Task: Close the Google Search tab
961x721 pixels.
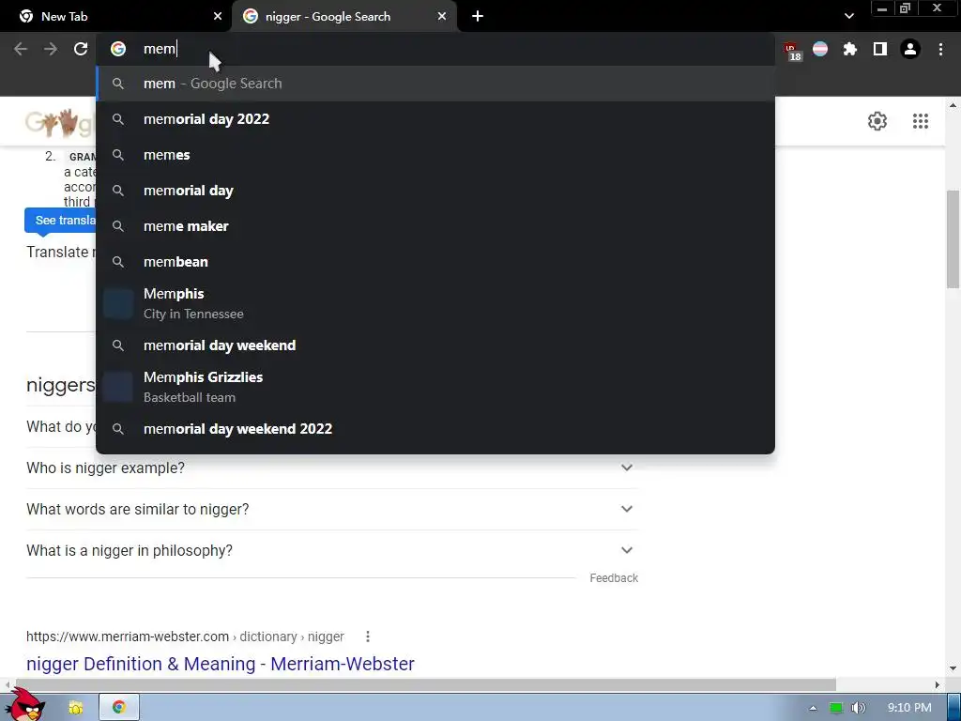Action: click(x=442, y=17)
